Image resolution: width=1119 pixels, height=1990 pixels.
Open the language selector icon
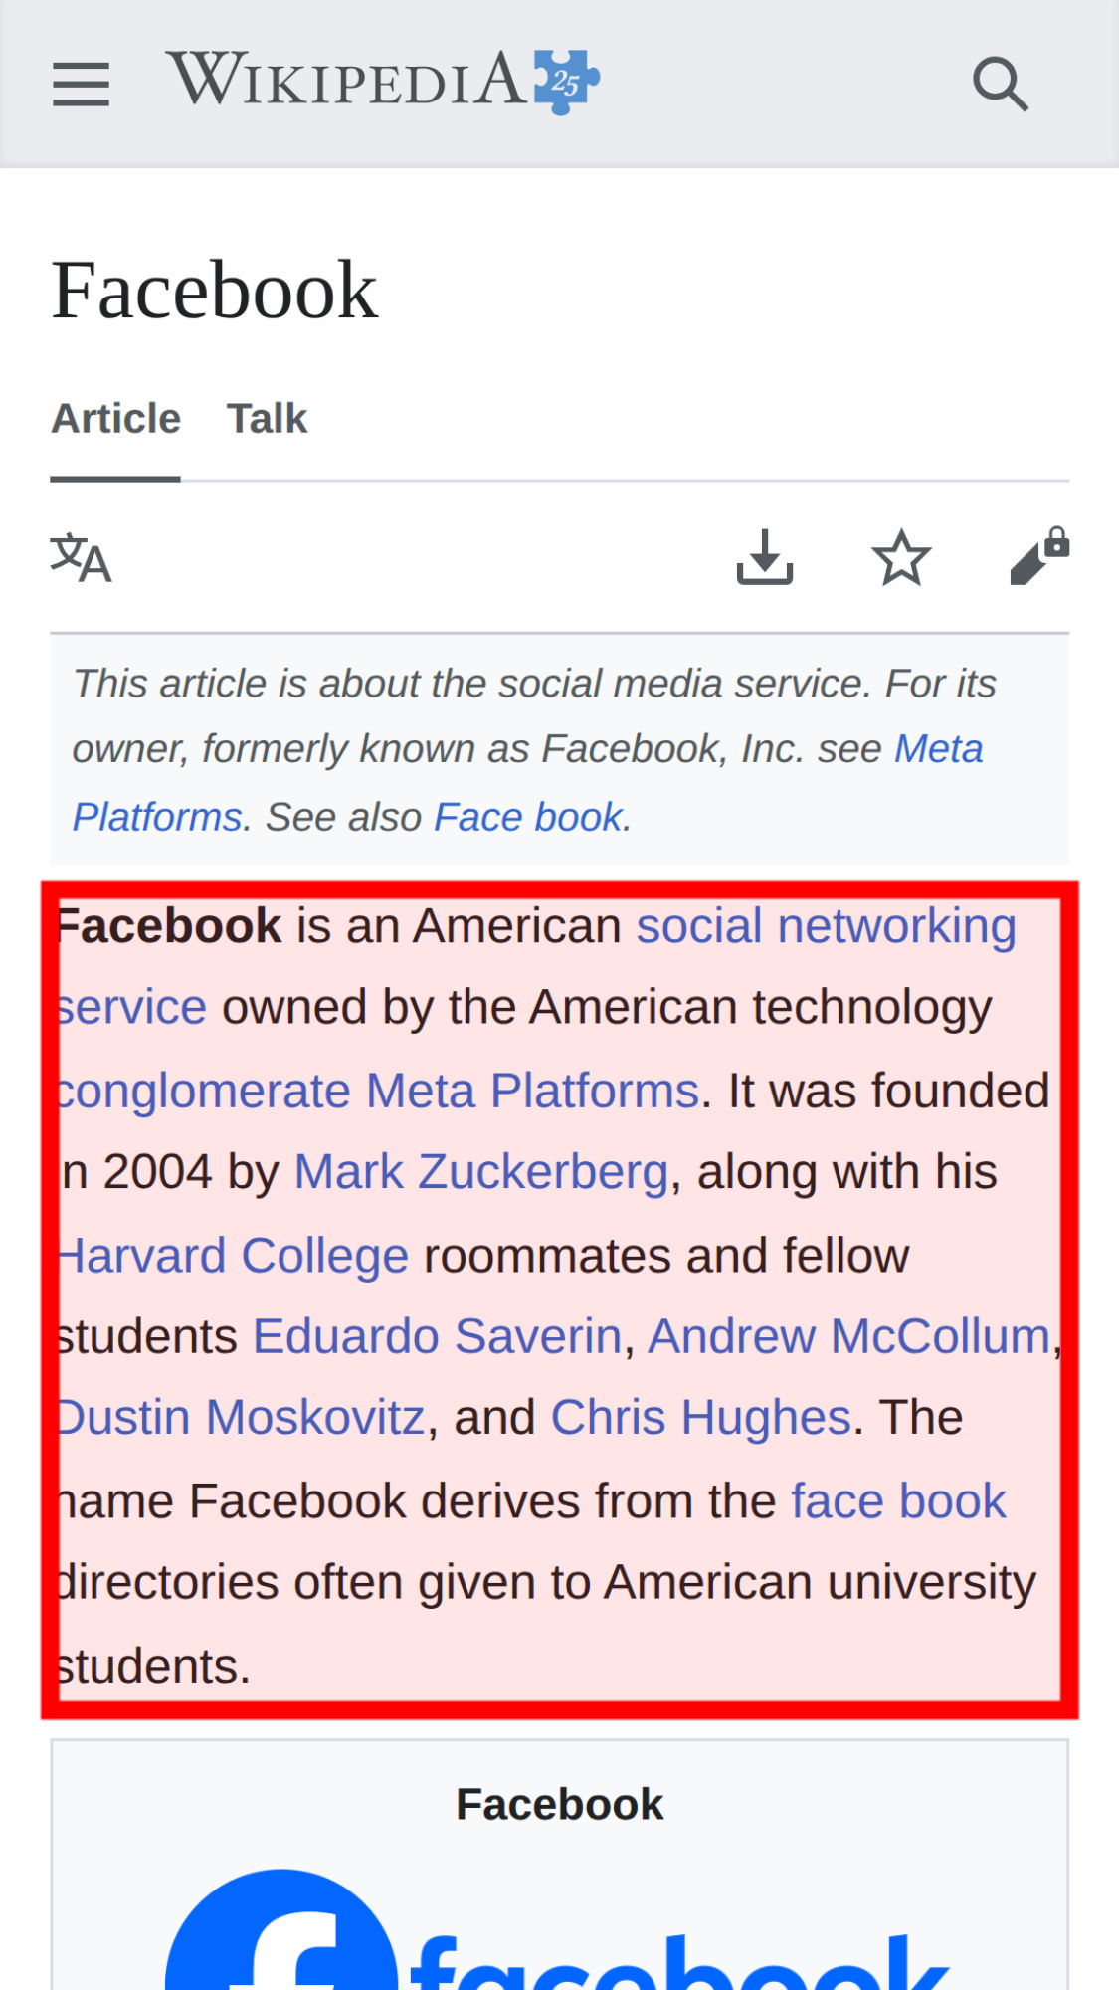[81, 557]
